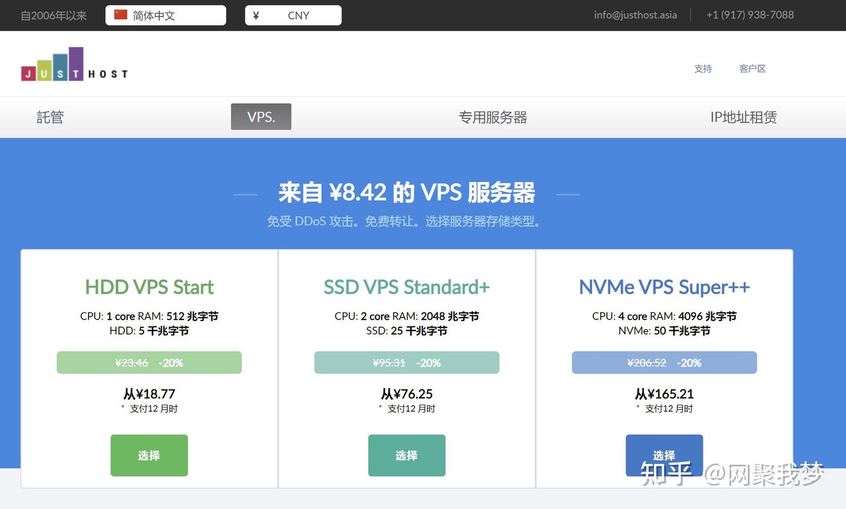Click the ¥23.46 -20% discount badge
This screenshot has height=509, width=846.
pyautogui.click(x=149, y=363)
